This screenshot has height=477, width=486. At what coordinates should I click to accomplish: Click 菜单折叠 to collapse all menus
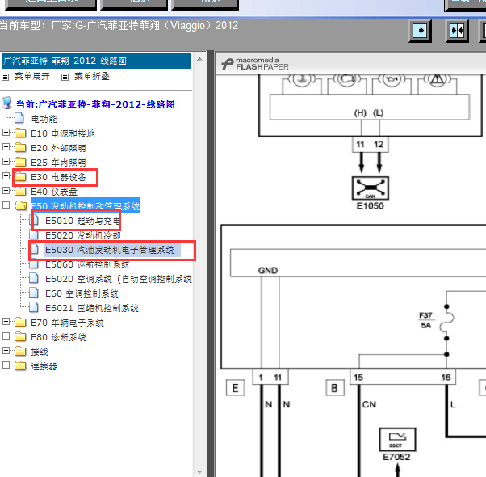92,76
